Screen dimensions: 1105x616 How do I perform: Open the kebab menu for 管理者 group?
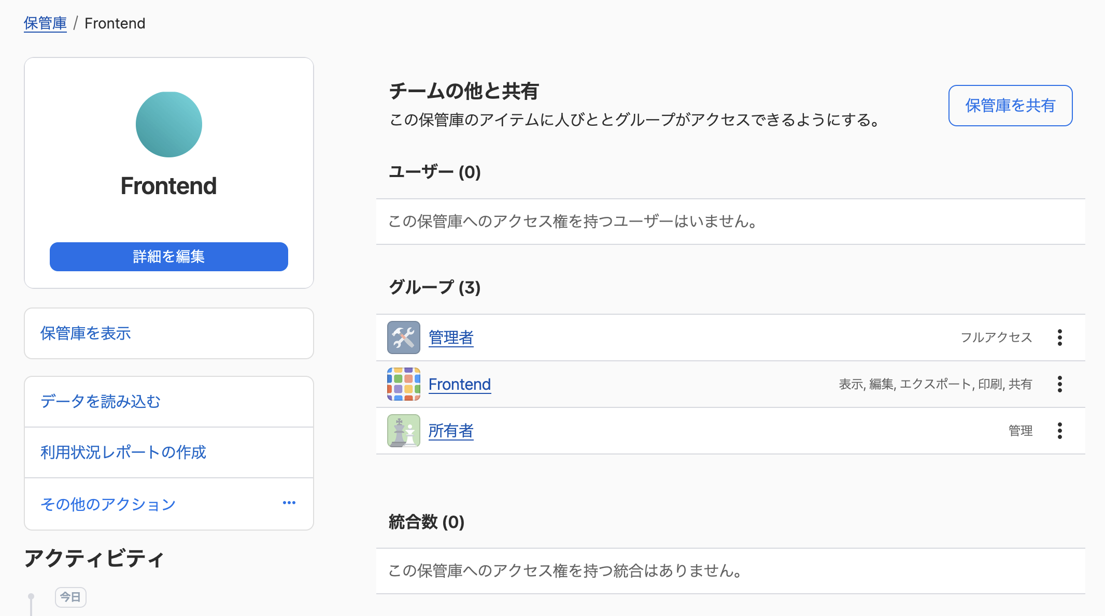[1060, 337]
